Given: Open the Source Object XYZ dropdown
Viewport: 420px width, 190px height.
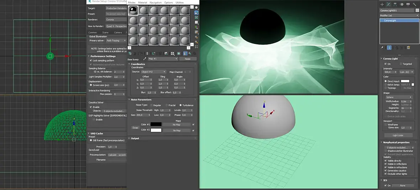Looking at the screenshot, I should 153,72.
